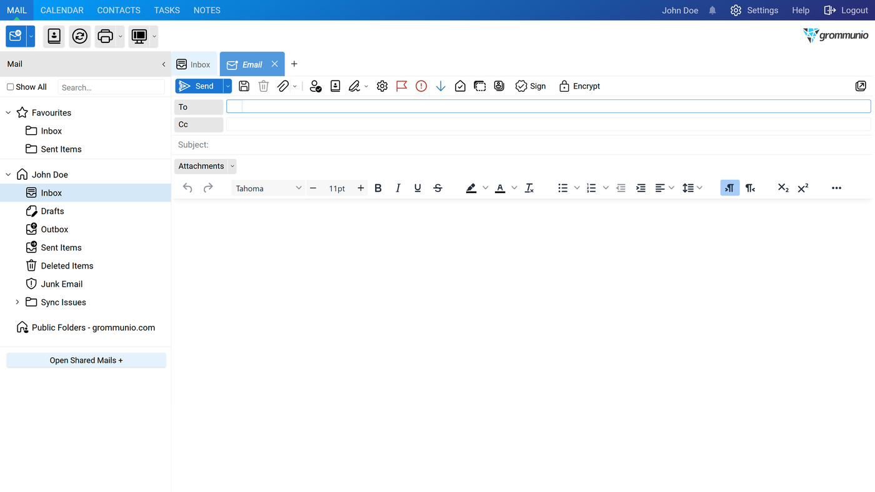Screen dimensions: 875x492
Task: Log out of the account
Action: coord(846,11)
